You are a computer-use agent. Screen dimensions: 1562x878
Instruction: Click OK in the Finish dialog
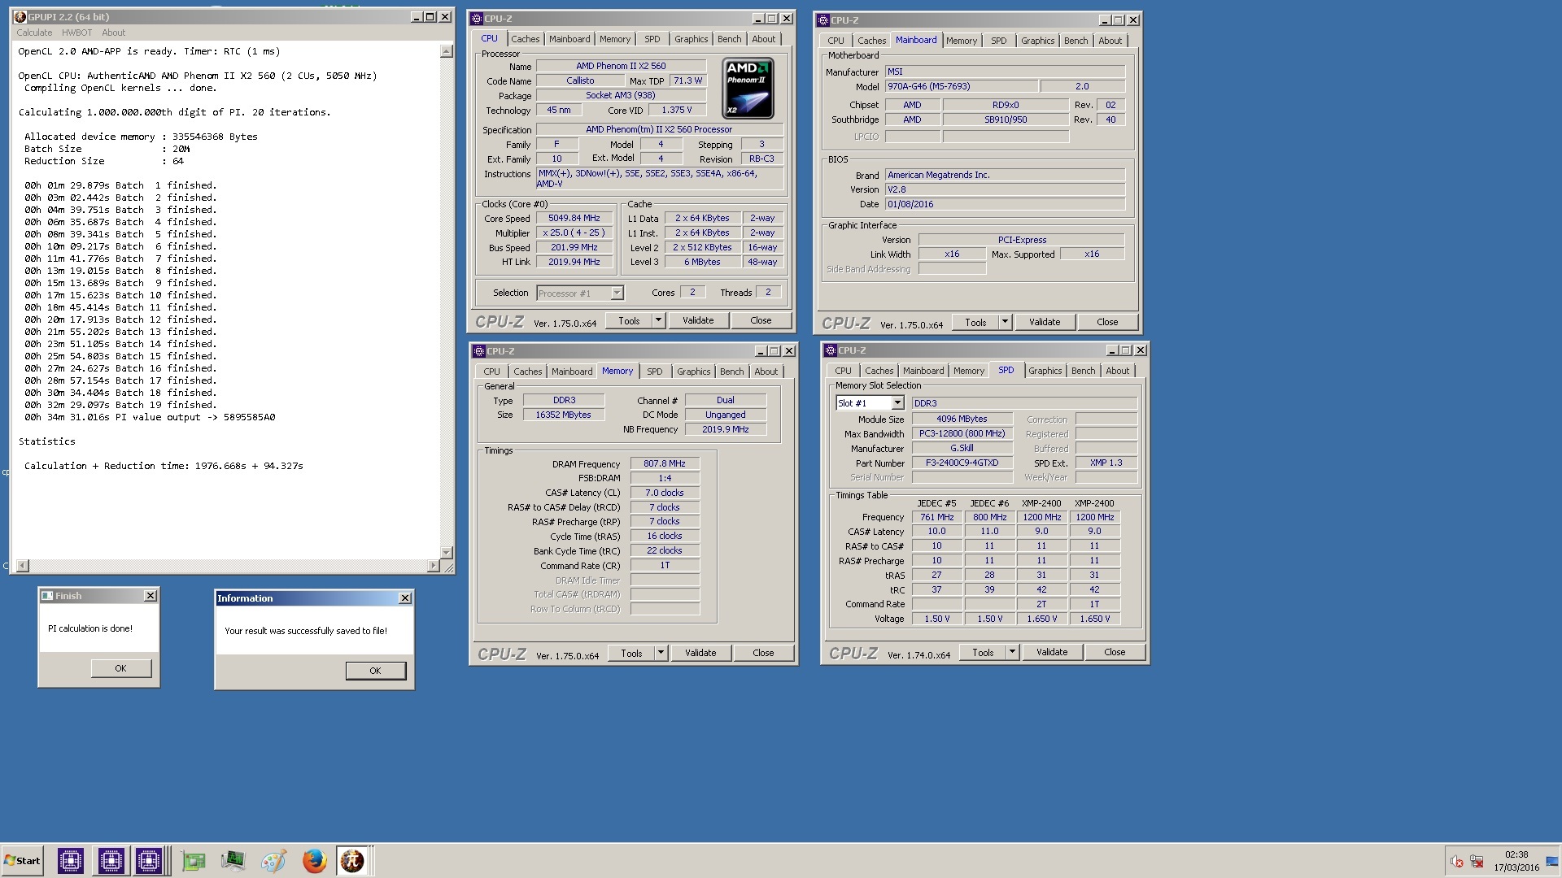click(120, 668)
